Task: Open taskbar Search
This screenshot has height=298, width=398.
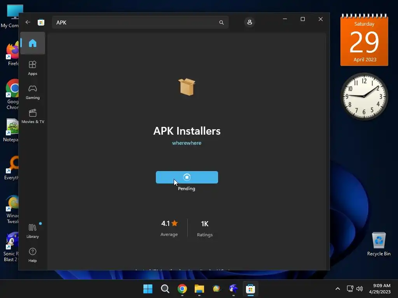Action: pos(165,289)
